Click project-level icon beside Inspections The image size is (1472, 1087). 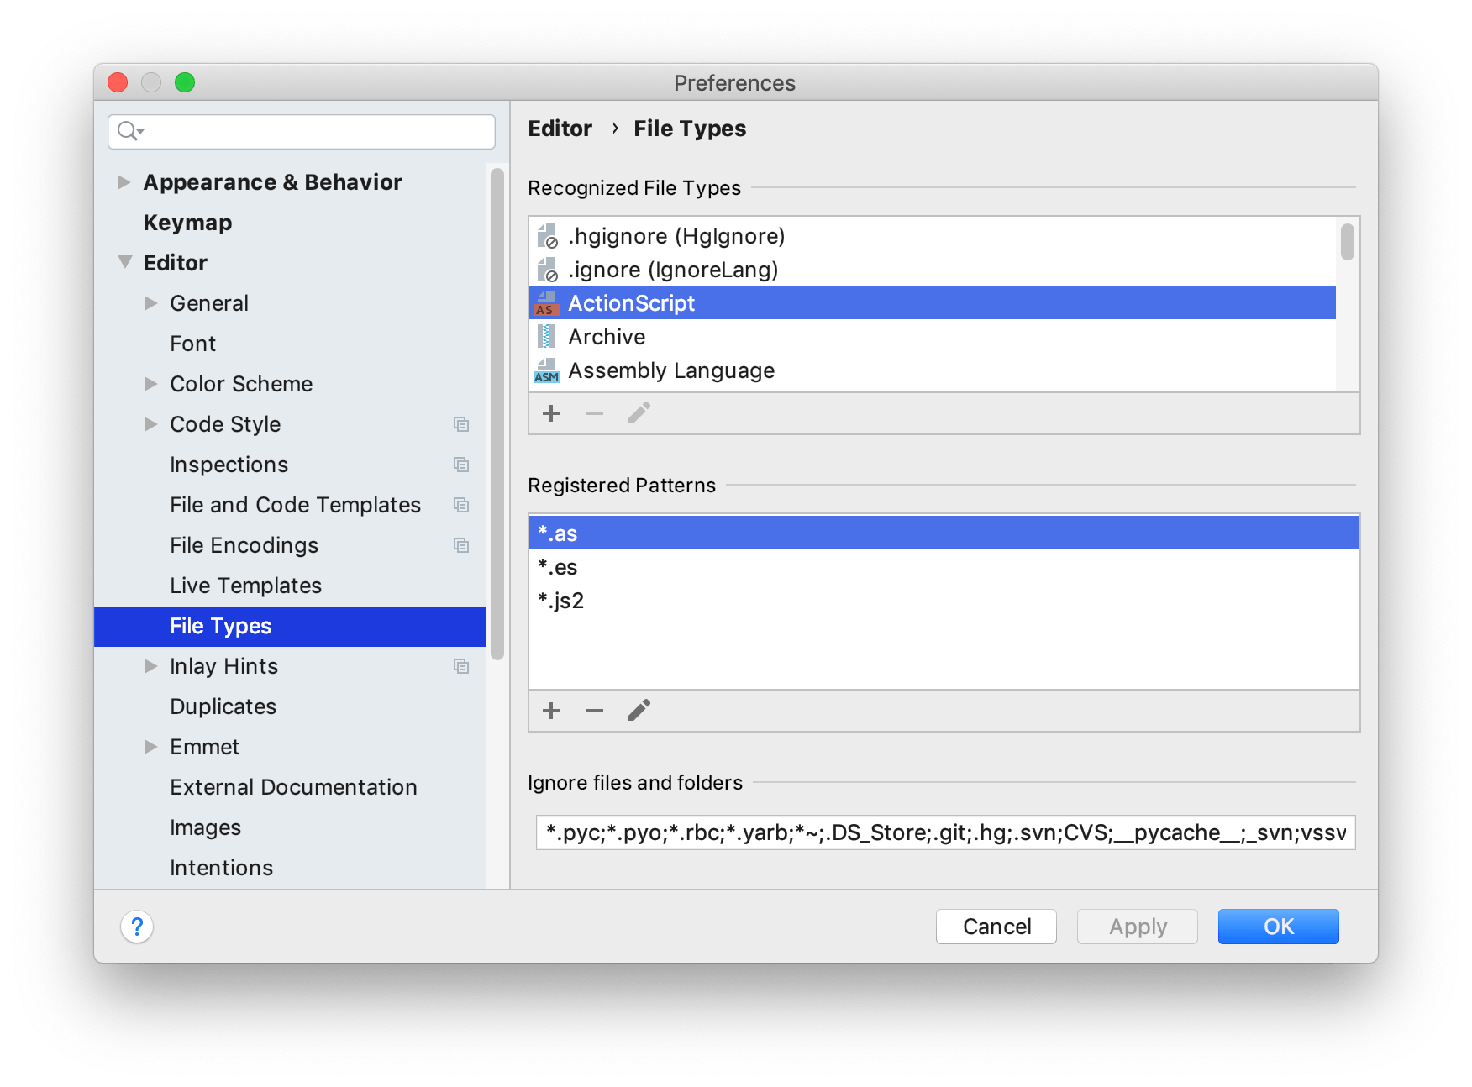point(461,465)
